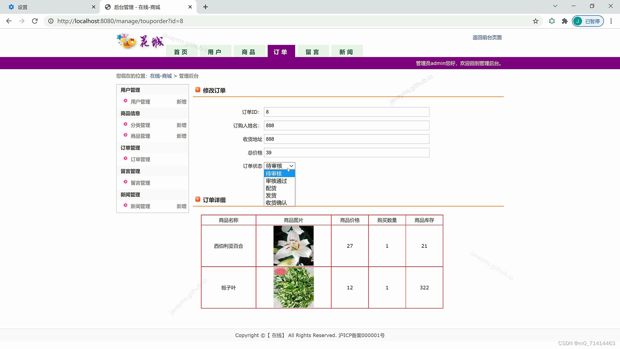620x349 pixels.
Task: Open the 首页 navigation tab
Action: (x=181, y=52)
